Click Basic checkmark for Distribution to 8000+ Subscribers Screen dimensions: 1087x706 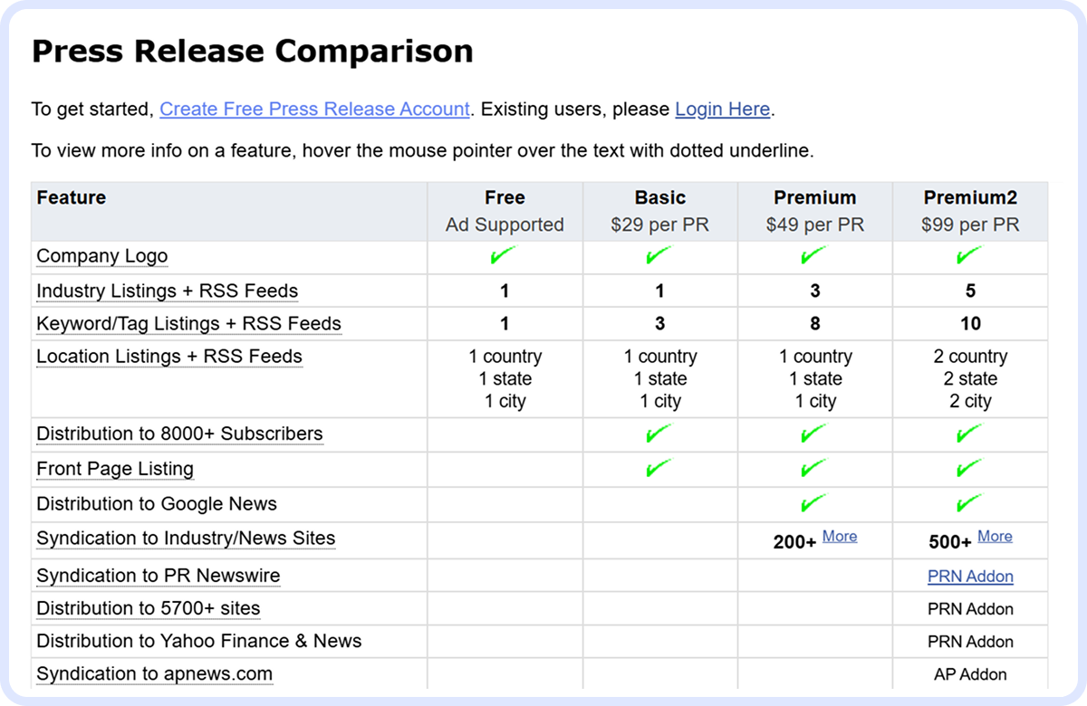pyautogui.click(x=659, y=434)
